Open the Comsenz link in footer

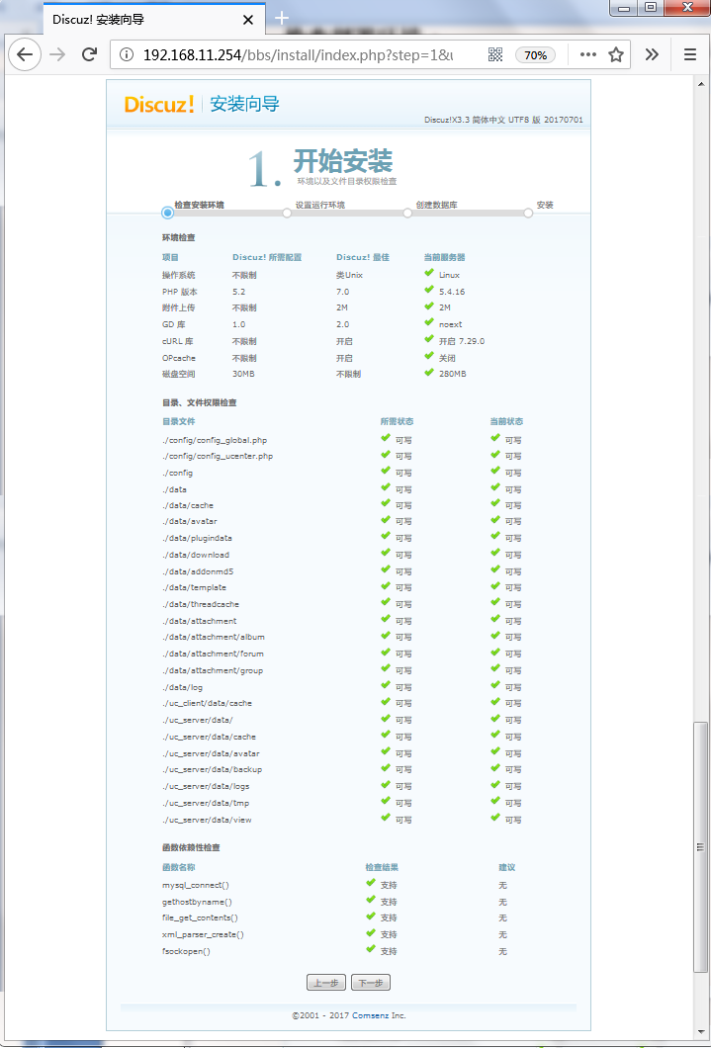370,1015
